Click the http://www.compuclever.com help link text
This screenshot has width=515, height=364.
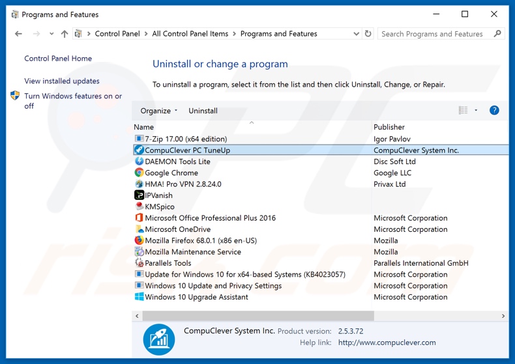click(x=387, y=343)
